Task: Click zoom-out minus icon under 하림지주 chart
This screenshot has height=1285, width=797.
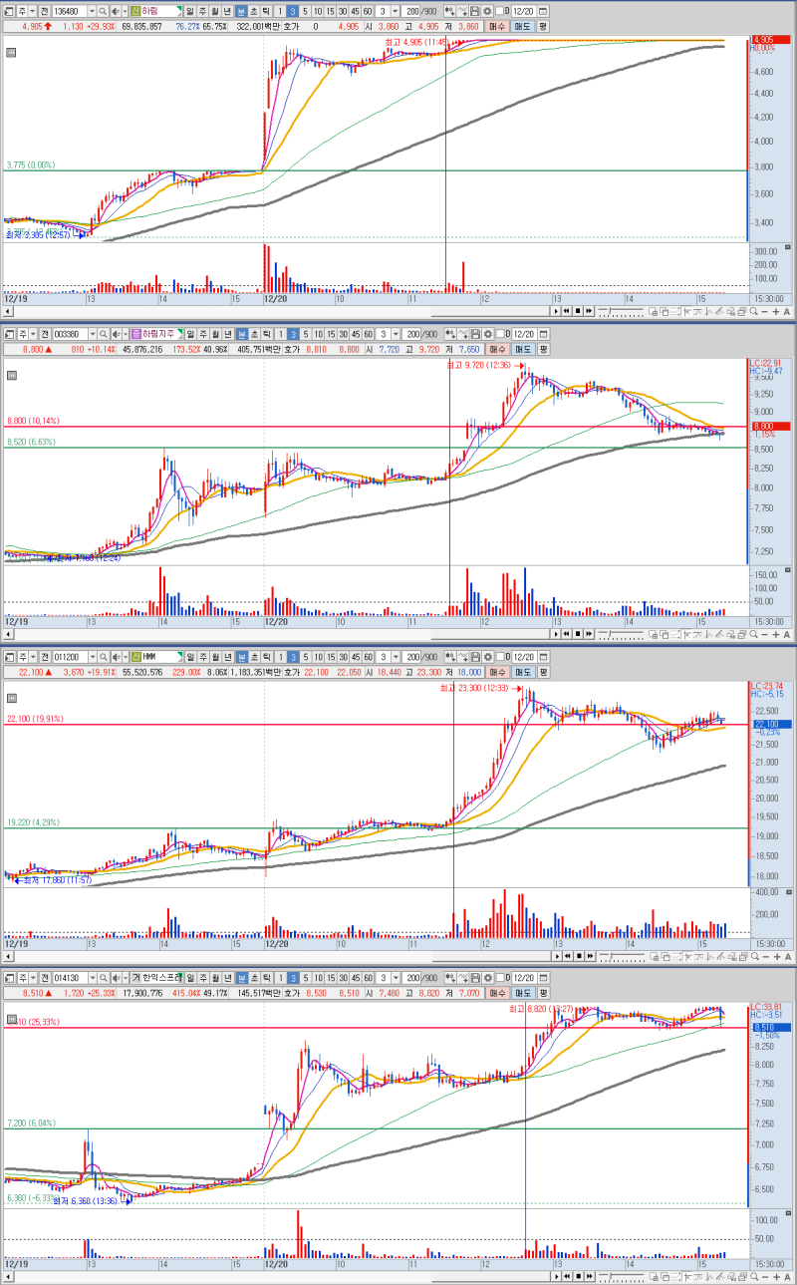Action: [764, 633]
